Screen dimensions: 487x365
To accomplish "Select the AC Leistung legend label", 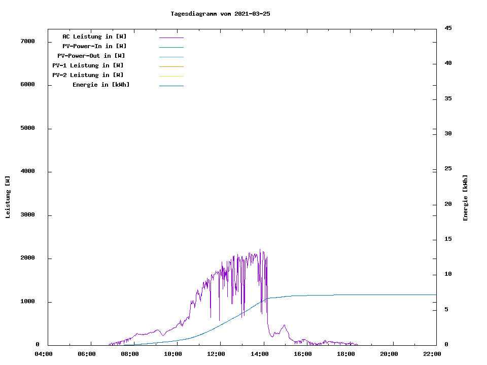I will [x=94, y=36].
